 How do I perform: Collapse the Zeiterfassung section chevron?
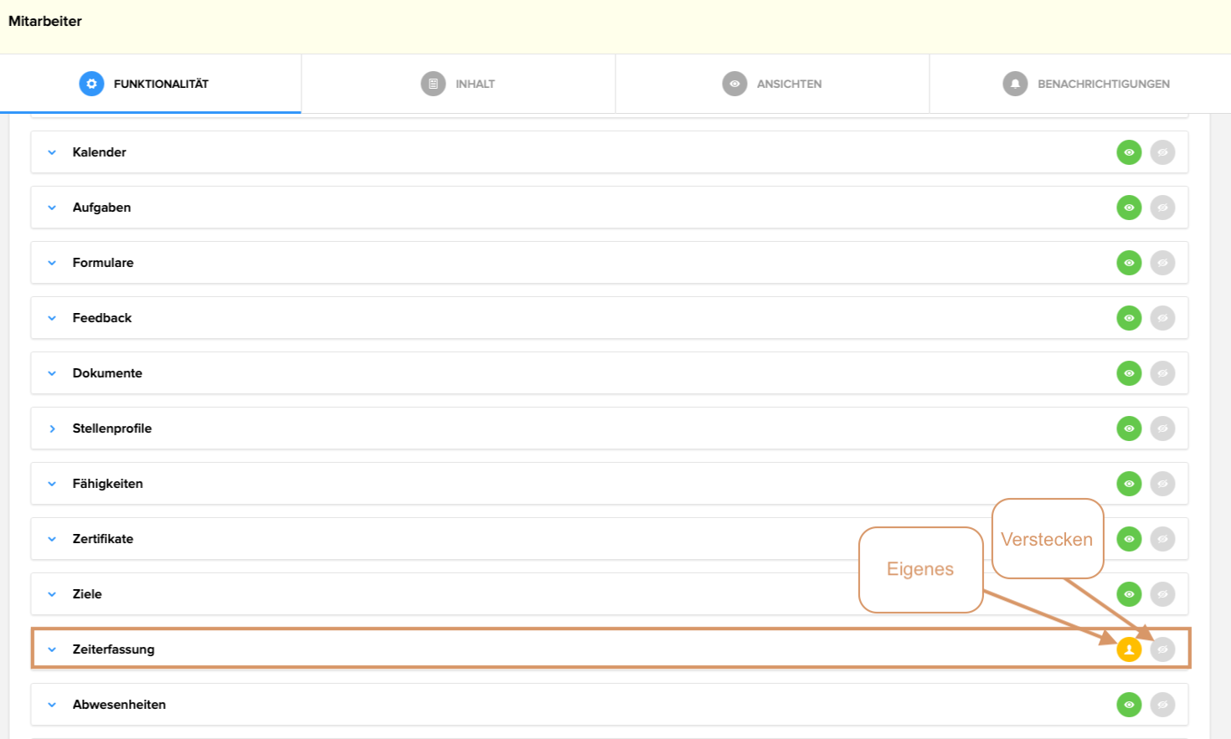(52, 649)
